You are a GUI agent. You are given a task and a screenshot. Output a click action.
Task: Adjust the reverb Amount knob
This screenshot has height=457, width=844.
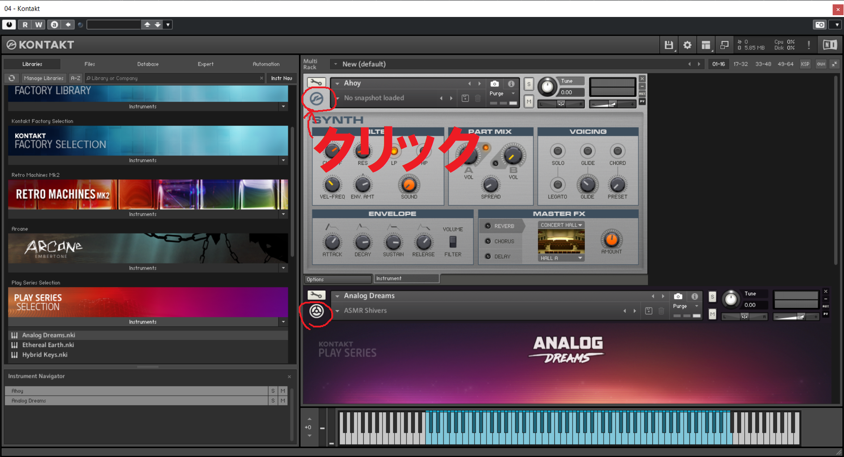click(611, 239)
